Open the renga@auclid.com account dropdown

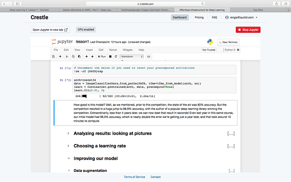tap(241, 18)
